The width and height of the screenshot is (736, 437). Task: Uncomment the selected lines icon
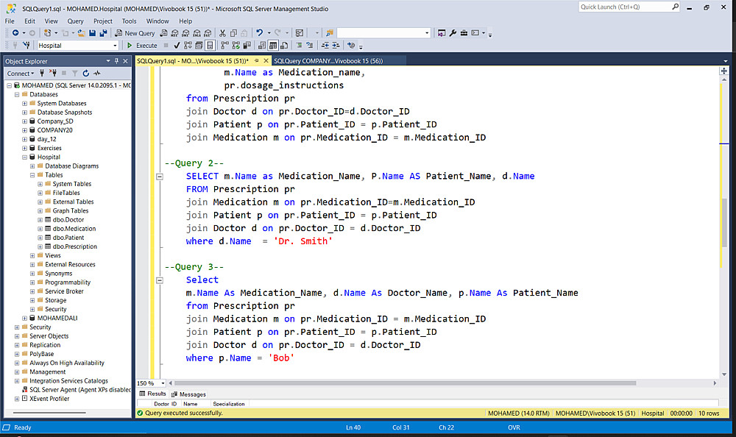pos(310,46)
